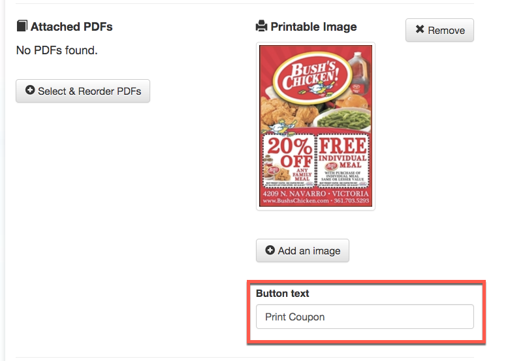Remove the printable image
Image resolution: width=508 pixels, height=361 pixels.
[x=439, y=30]
